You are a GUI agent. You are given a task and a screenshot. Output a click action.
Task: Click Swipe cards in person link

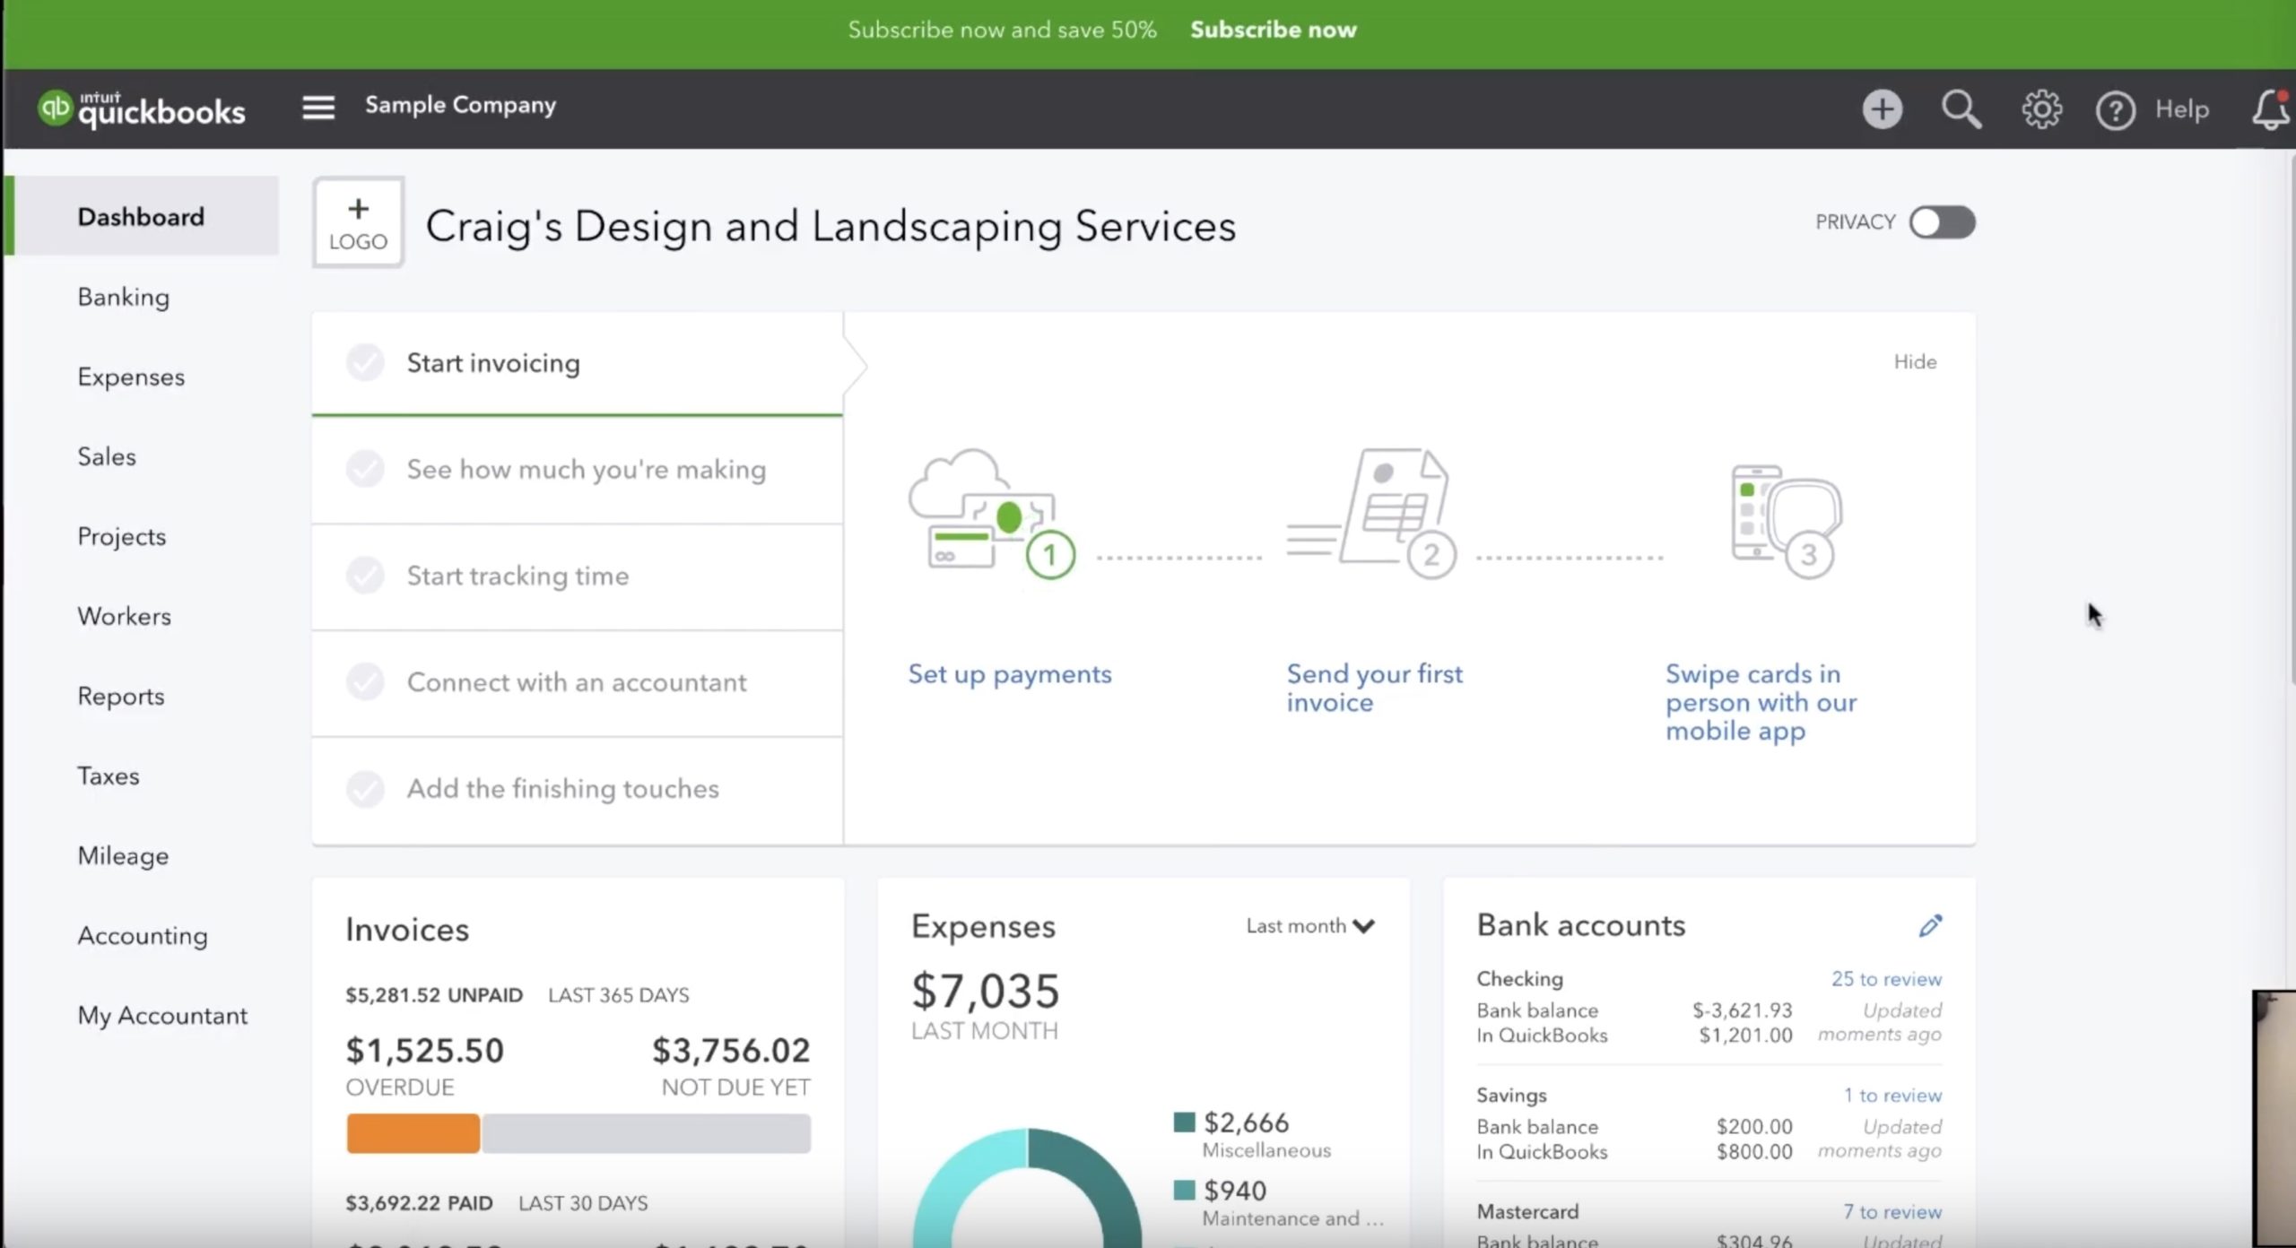click(1761, 702)
